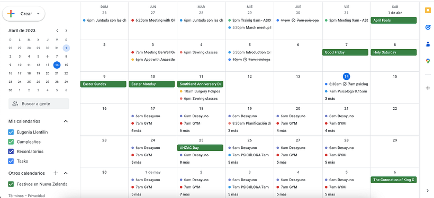Toggle Eugenia Llentilin calendar checkbox
Viewport: 434px width, 198px height.
point(11,133)
